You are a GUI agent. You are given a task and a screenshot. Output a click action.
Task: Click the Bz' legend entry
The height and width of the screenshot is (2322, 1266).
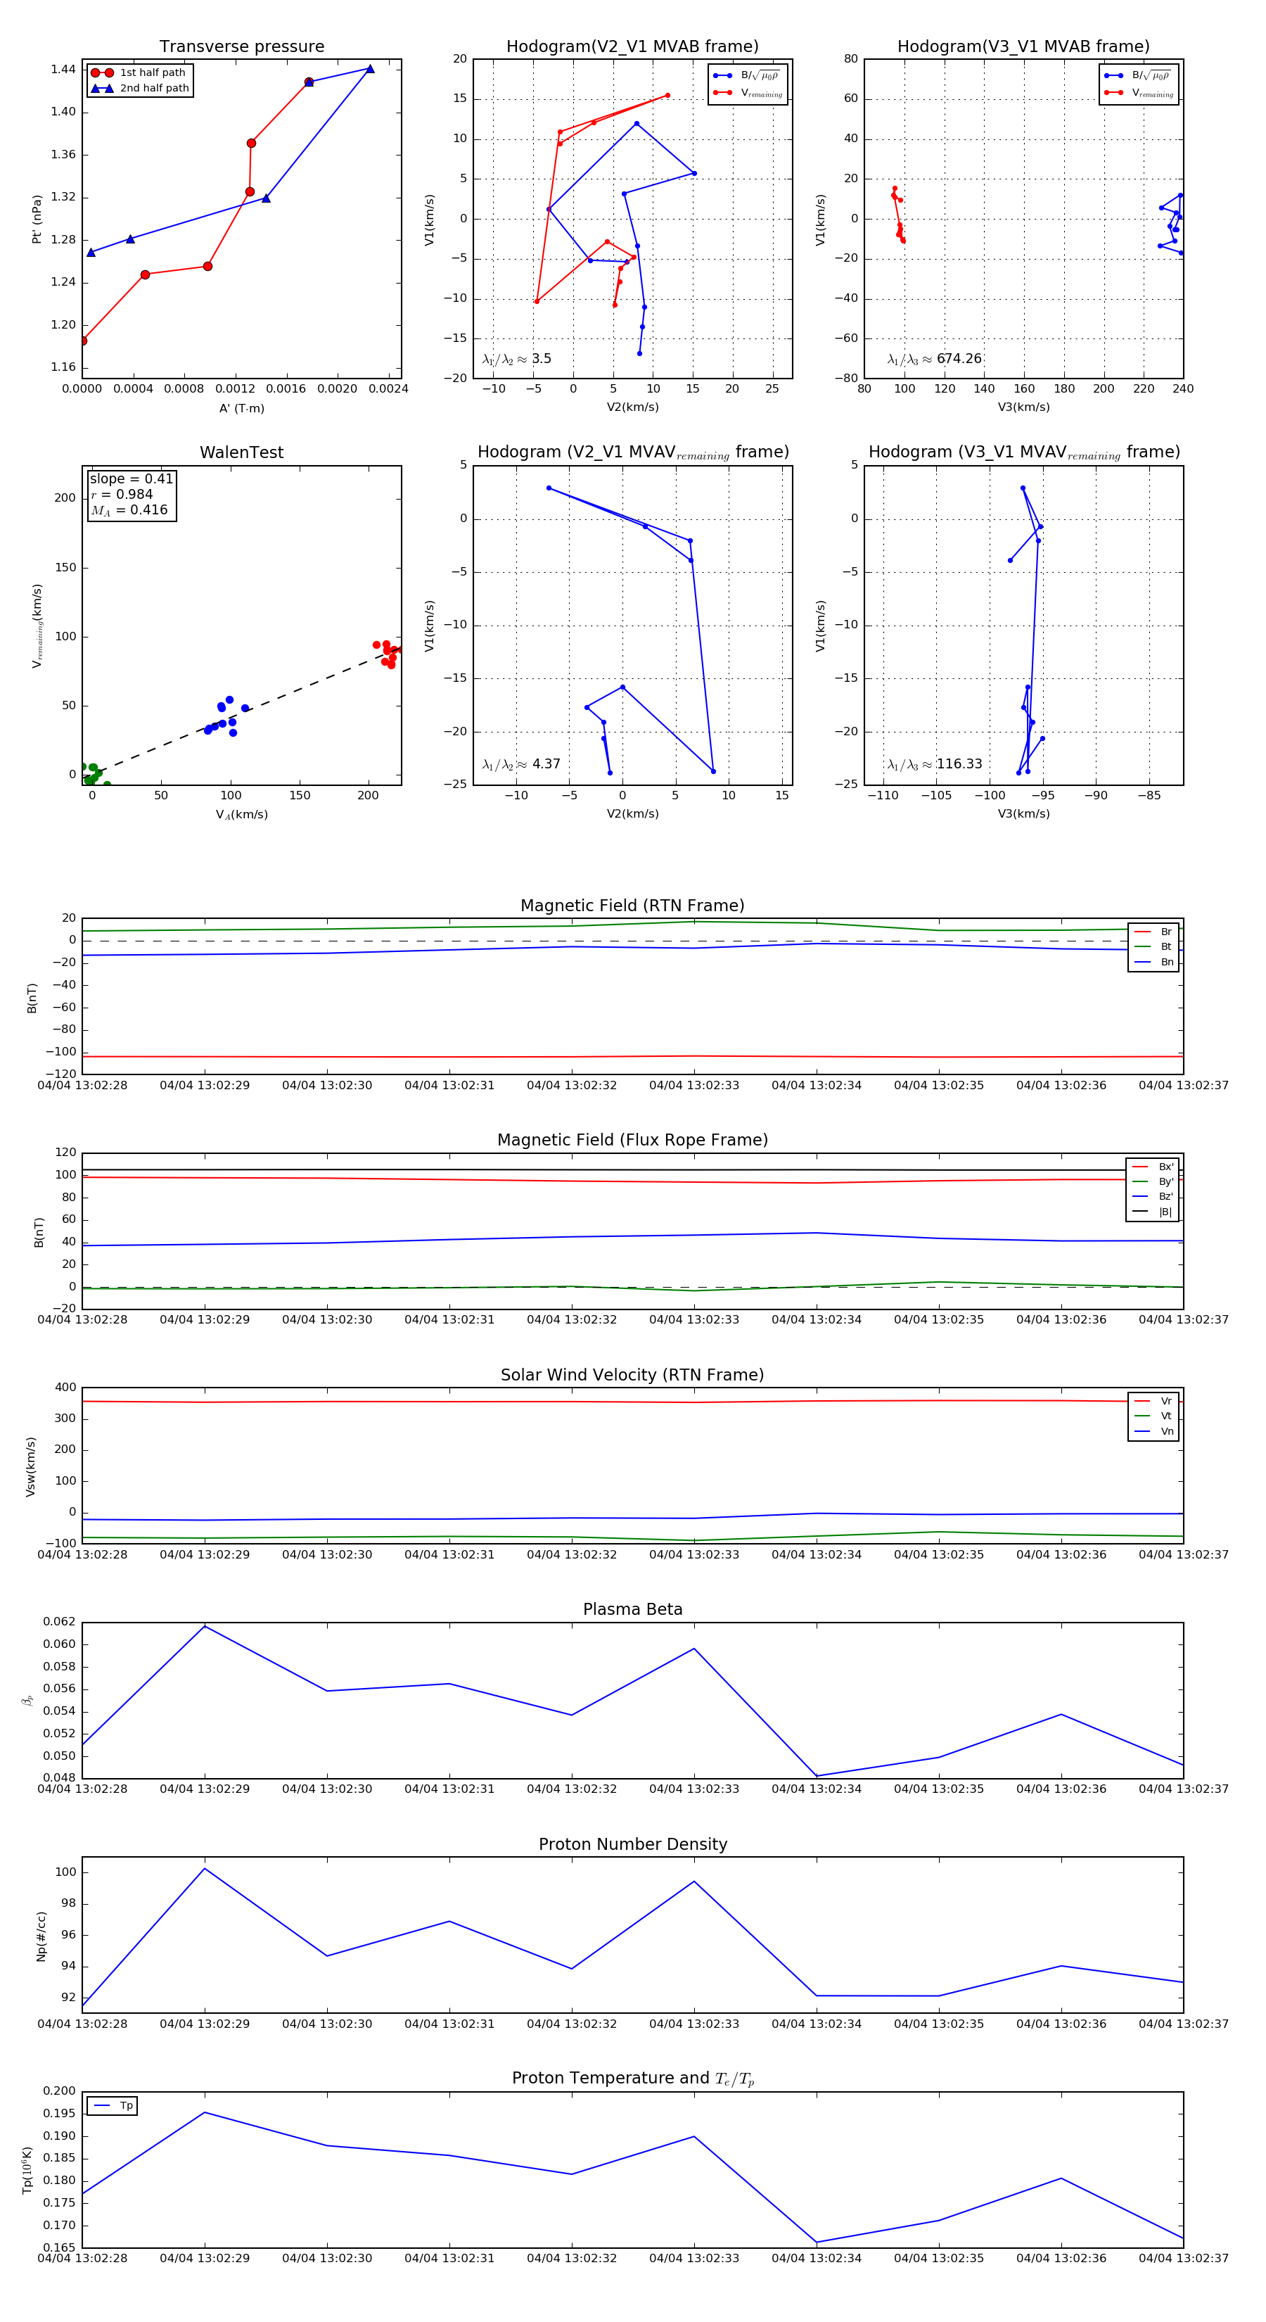pos(1153,1197)
